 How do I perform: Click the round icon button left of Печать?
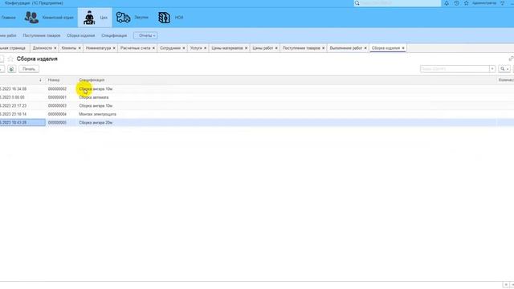click(x=11, y=69)
